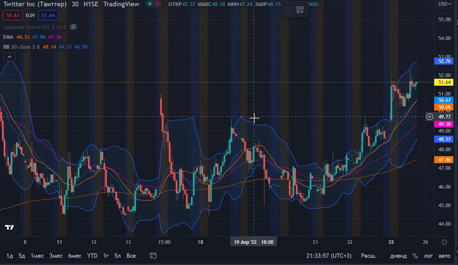Click the ЗАКР 48.15 close value
The image size is (458, 265).
coord(267,4)
